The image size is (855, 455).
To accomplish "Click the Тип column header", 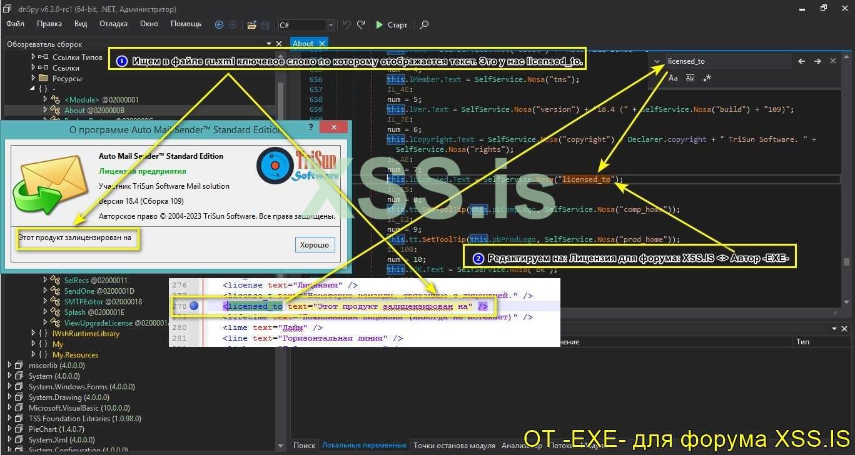I will coord(802,342).
